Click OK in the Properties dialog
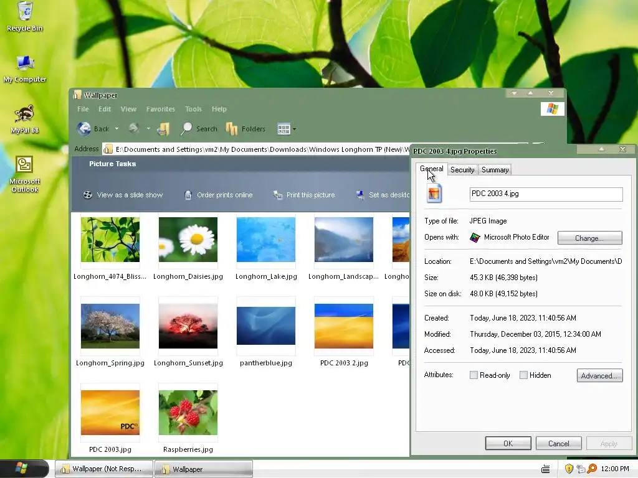This screenshot has width=638, height=478. (x=508, y=443)
